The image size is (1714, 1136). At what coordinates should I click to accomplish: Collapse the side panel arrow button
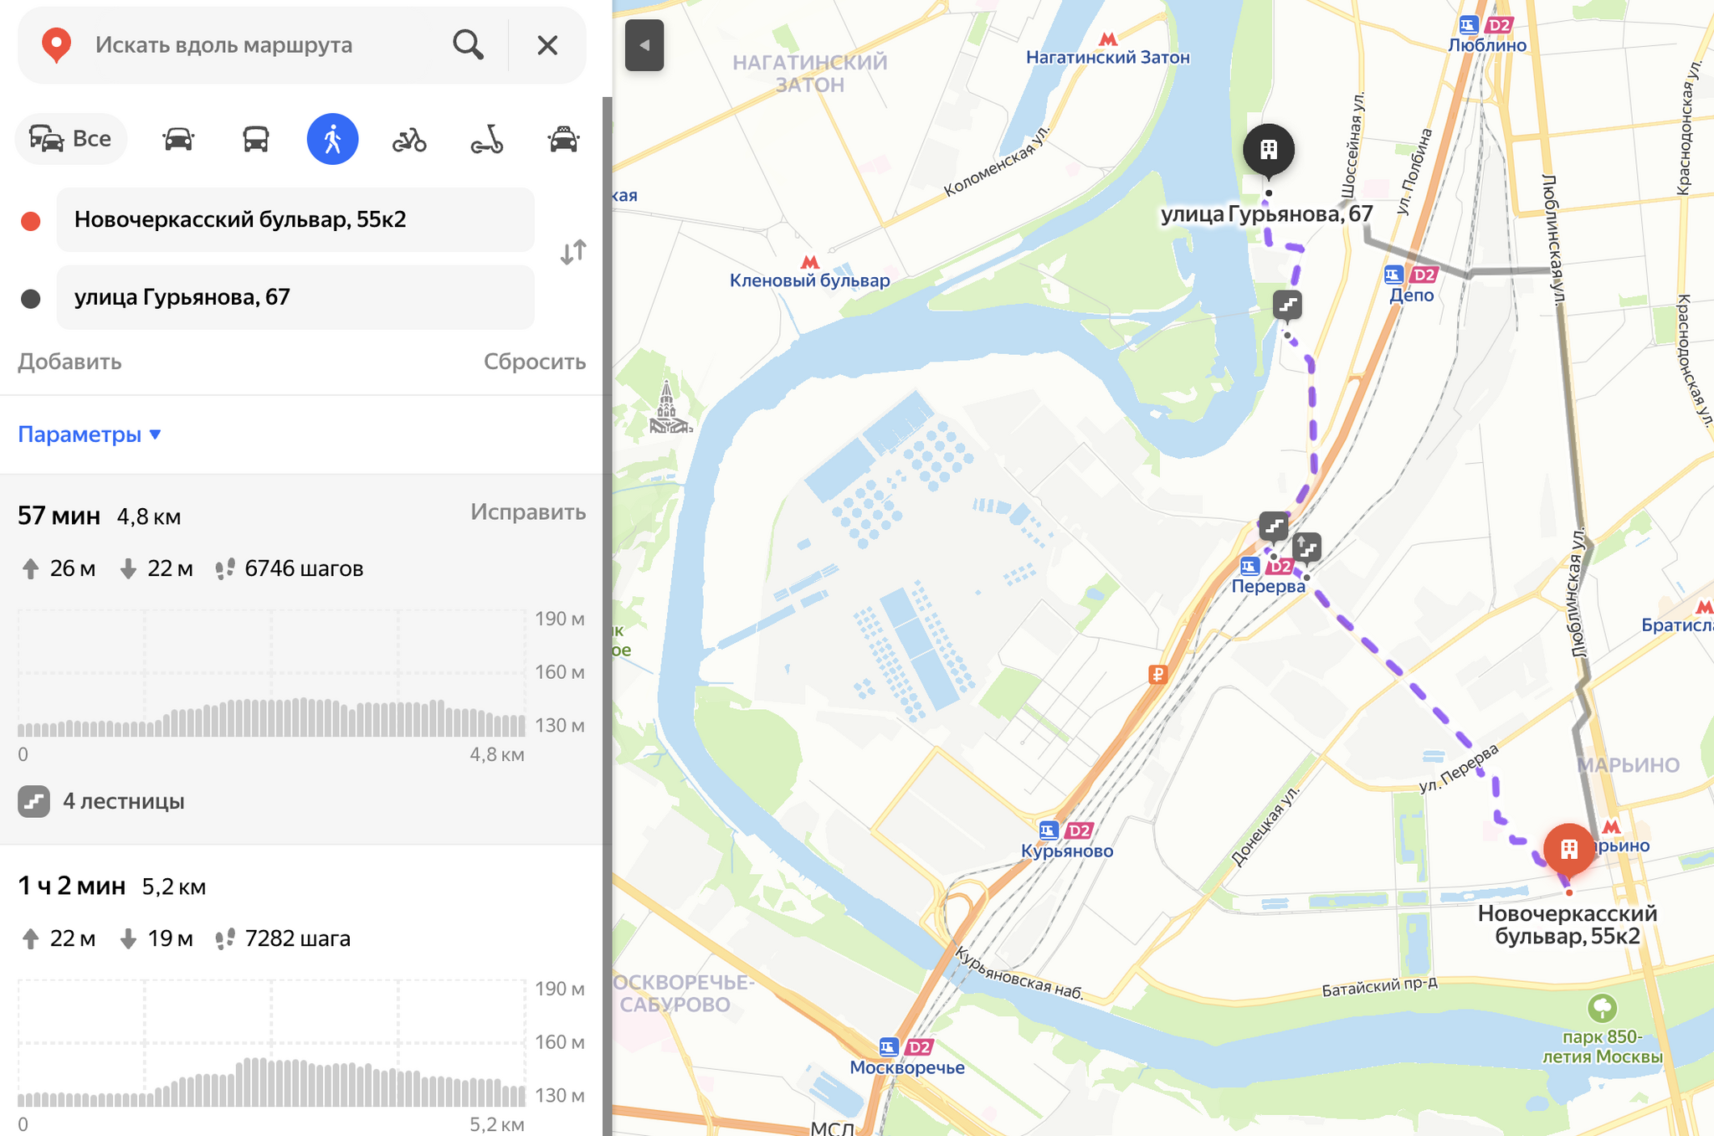(x=644, y=45)
